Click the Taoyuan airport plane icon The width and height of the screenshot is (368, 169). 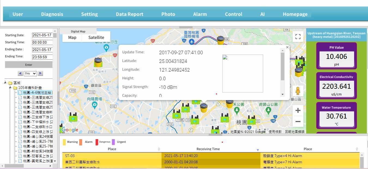click(192, 42)
